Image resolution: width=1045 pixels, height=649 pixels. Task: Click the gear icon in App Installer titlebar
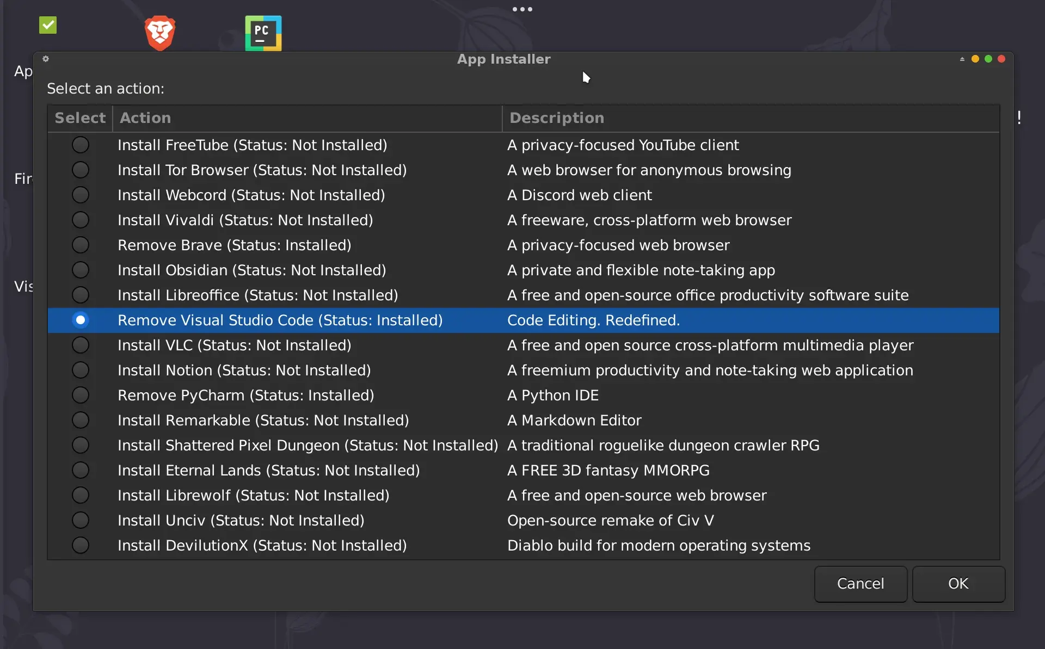click(x=46, y=59)
